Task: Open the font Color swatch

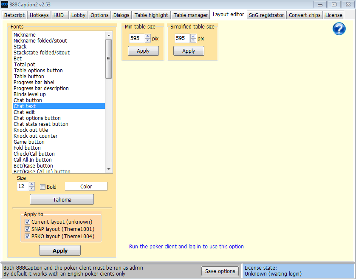Action: coord(86,186)
